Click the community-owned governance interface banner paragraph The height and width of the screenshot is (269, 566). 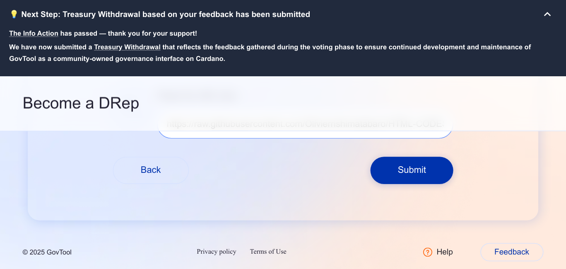pos(117,59)
